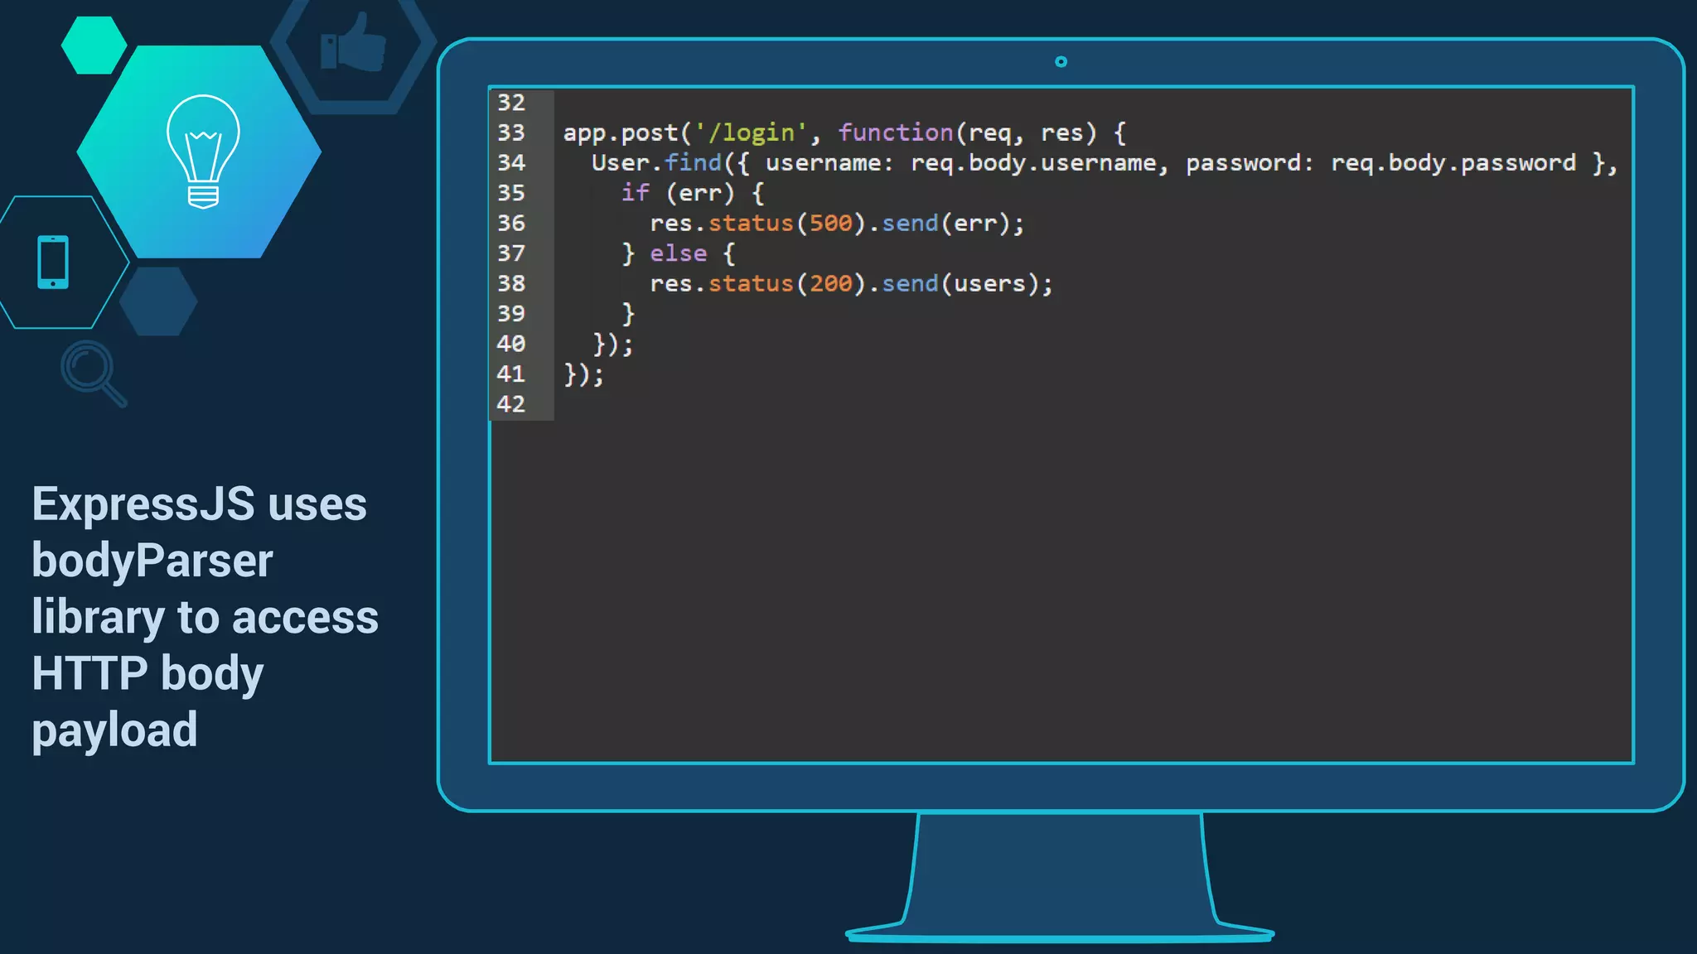Click line number 41 in gutter
Viewport: 1697px width, 954px height.
(x=511, y=374)
